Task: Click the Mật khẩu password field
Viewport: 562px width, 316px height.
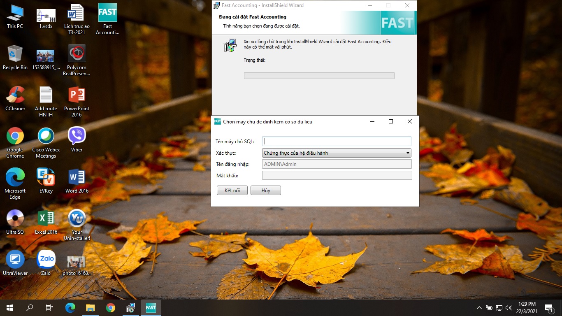Action: point(337,176)
